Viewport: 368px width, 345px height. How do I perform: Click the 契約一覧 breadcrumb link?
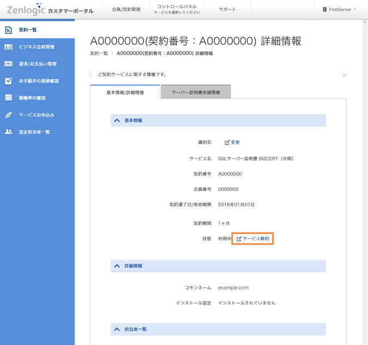coord(99,54)
